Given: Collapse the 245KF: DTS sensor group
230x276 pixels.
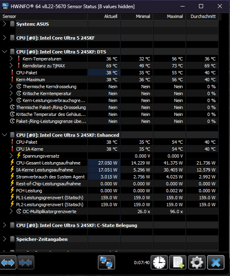Looking at the screenshot, I should 5,51.
